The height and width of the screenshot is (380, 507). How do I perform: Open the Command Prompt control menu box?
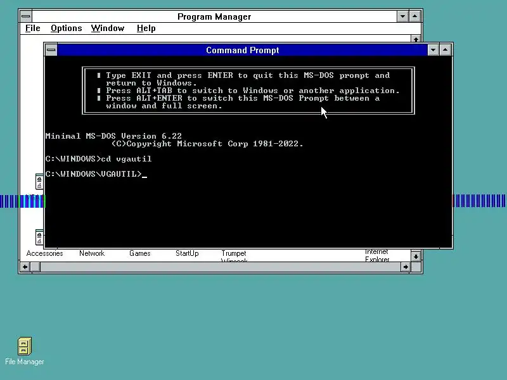pyautogui.click(x=51, y=50)
